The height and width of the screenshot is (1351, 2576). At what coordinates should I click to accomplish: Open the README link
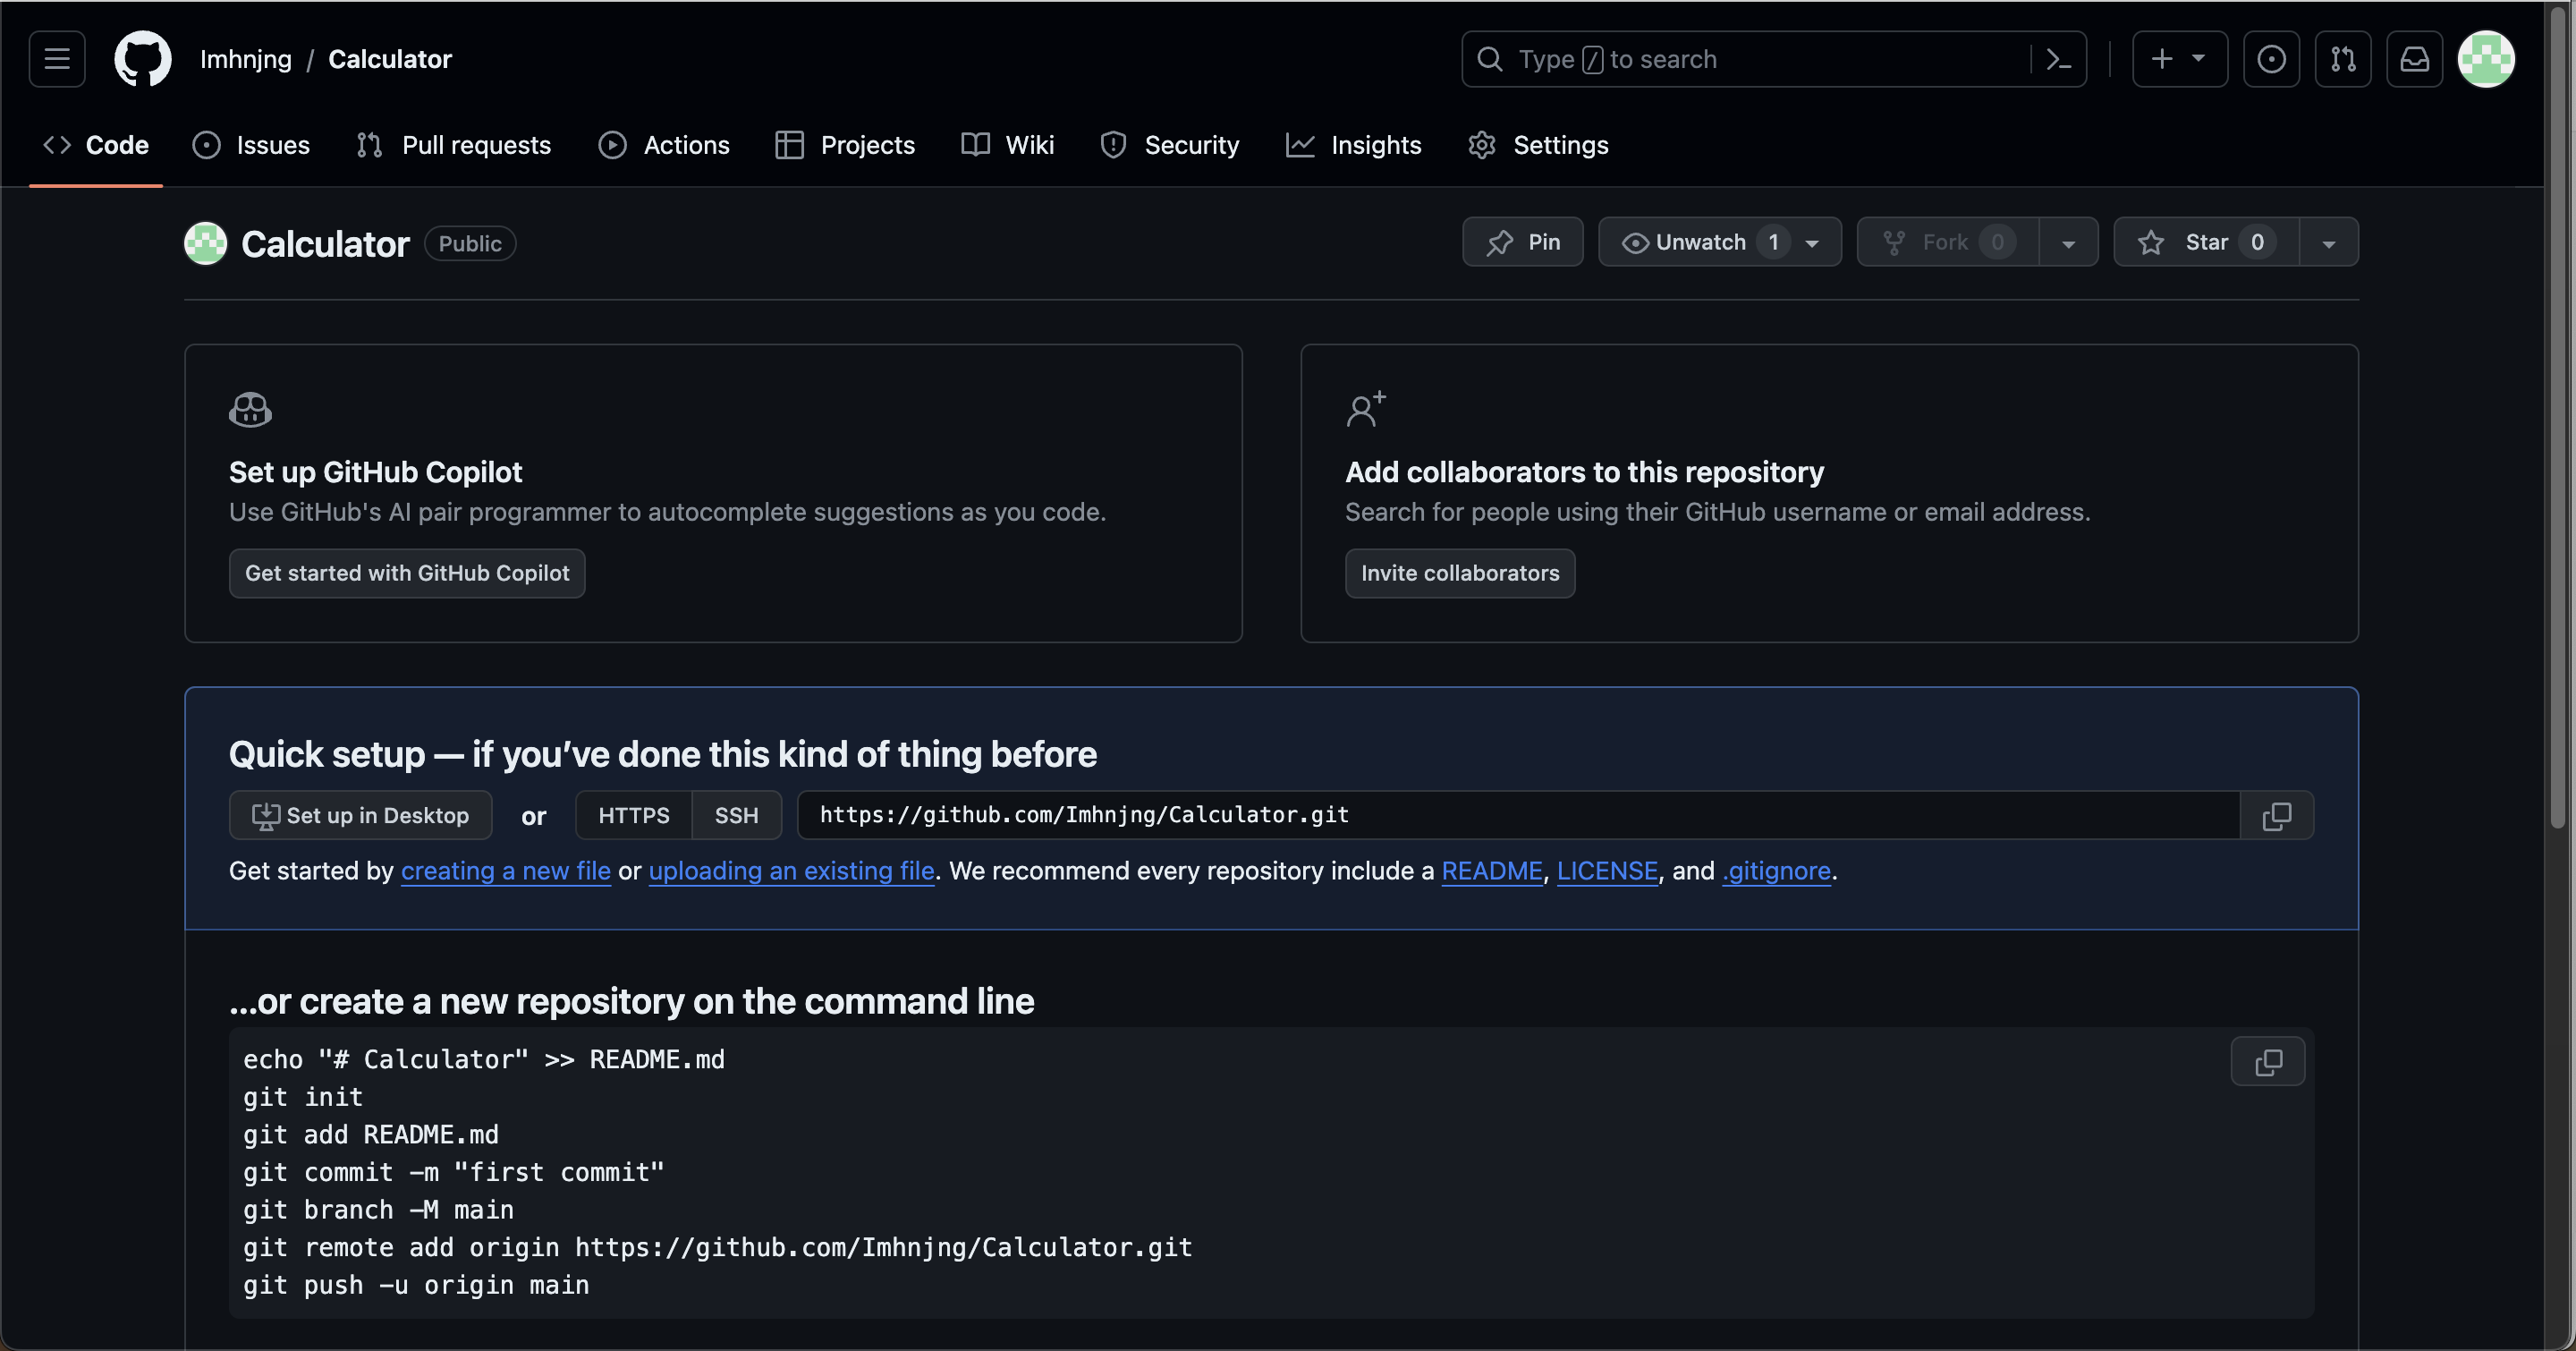pyautogui.click(x=1492, y=871)
